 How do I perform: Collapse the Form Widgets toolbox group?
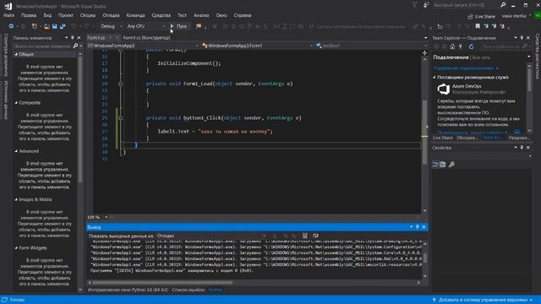pos(16,247)
